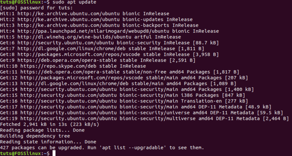Viewport: 292px width, 156px height.
Task: Click the bionic-backports repository URL
Action: click(69, 25)
